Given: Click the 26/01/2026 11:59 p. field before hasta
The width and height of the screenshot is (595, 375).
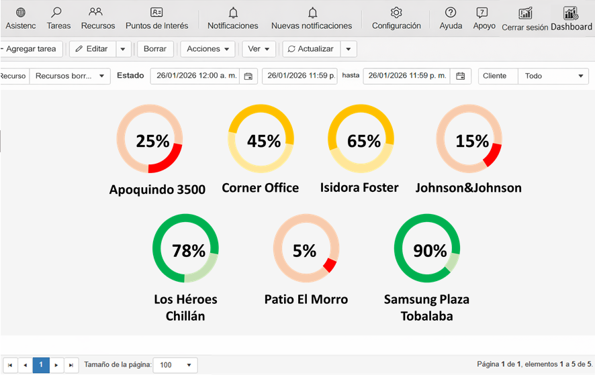Looking at the screenshot, I should point(300,76).
